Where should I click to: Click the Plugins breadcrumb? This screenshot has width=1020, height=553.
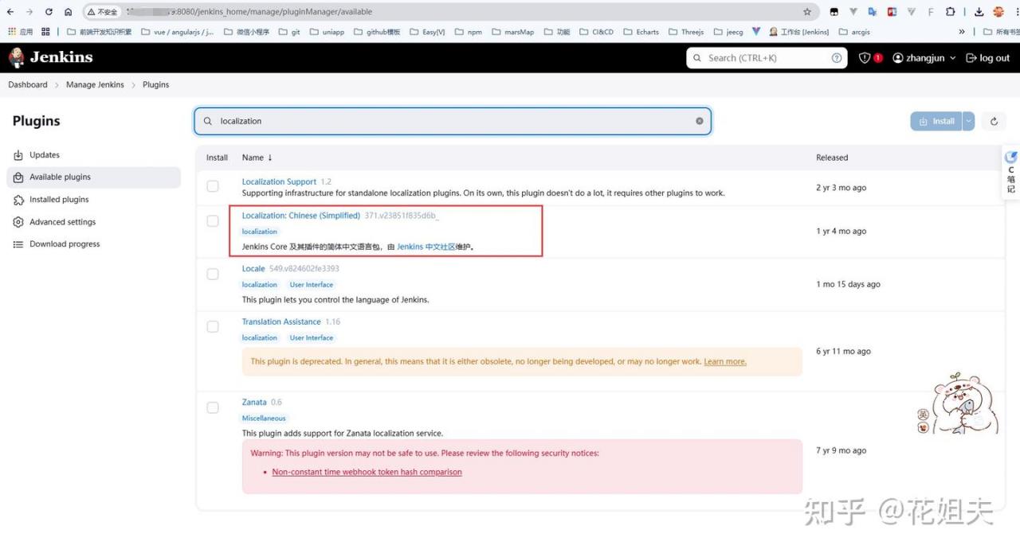pyautogui.click(x=156, y=85)
